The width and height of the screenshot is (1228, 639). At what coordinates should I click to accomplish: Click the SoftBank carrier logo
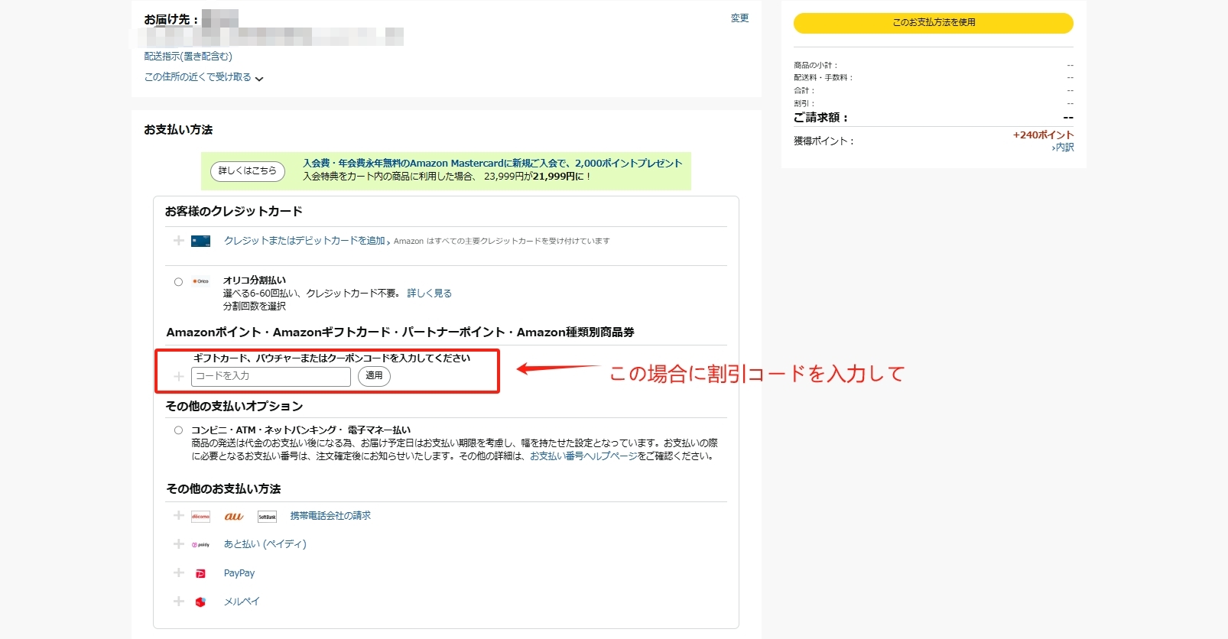pos(267,517)
